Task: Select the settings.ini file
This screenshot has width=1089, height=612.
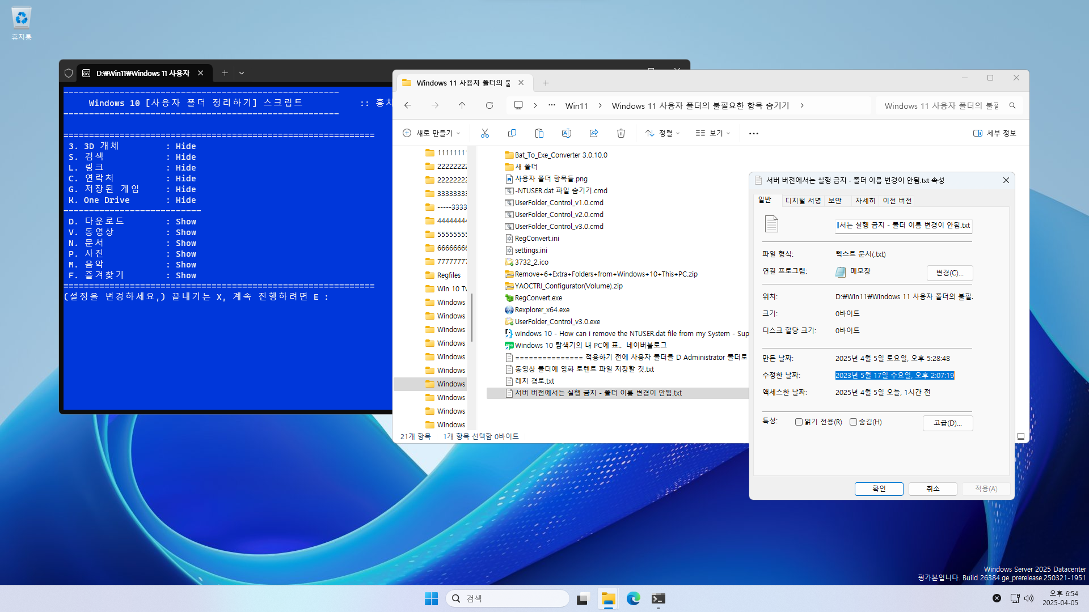Action: point(526,250)
